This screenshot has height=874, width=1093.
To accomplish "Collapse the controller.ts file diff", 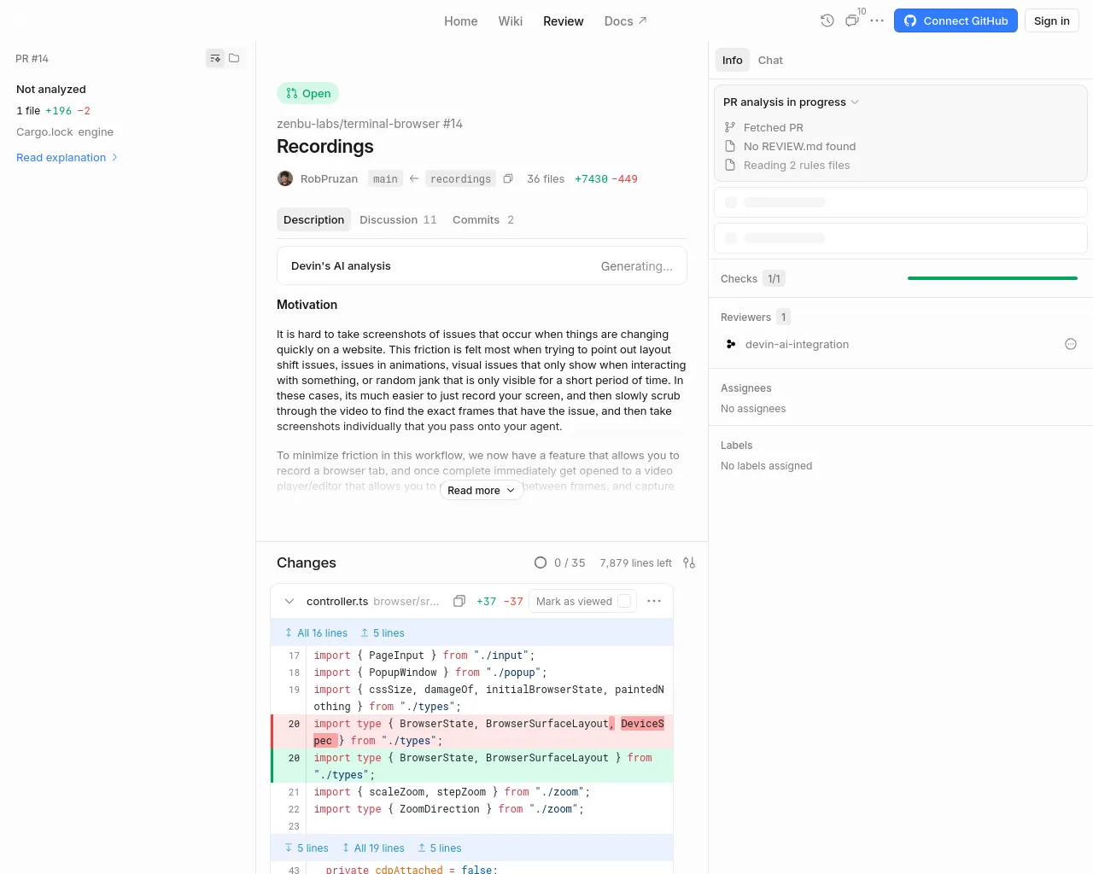I will (289, 601).
